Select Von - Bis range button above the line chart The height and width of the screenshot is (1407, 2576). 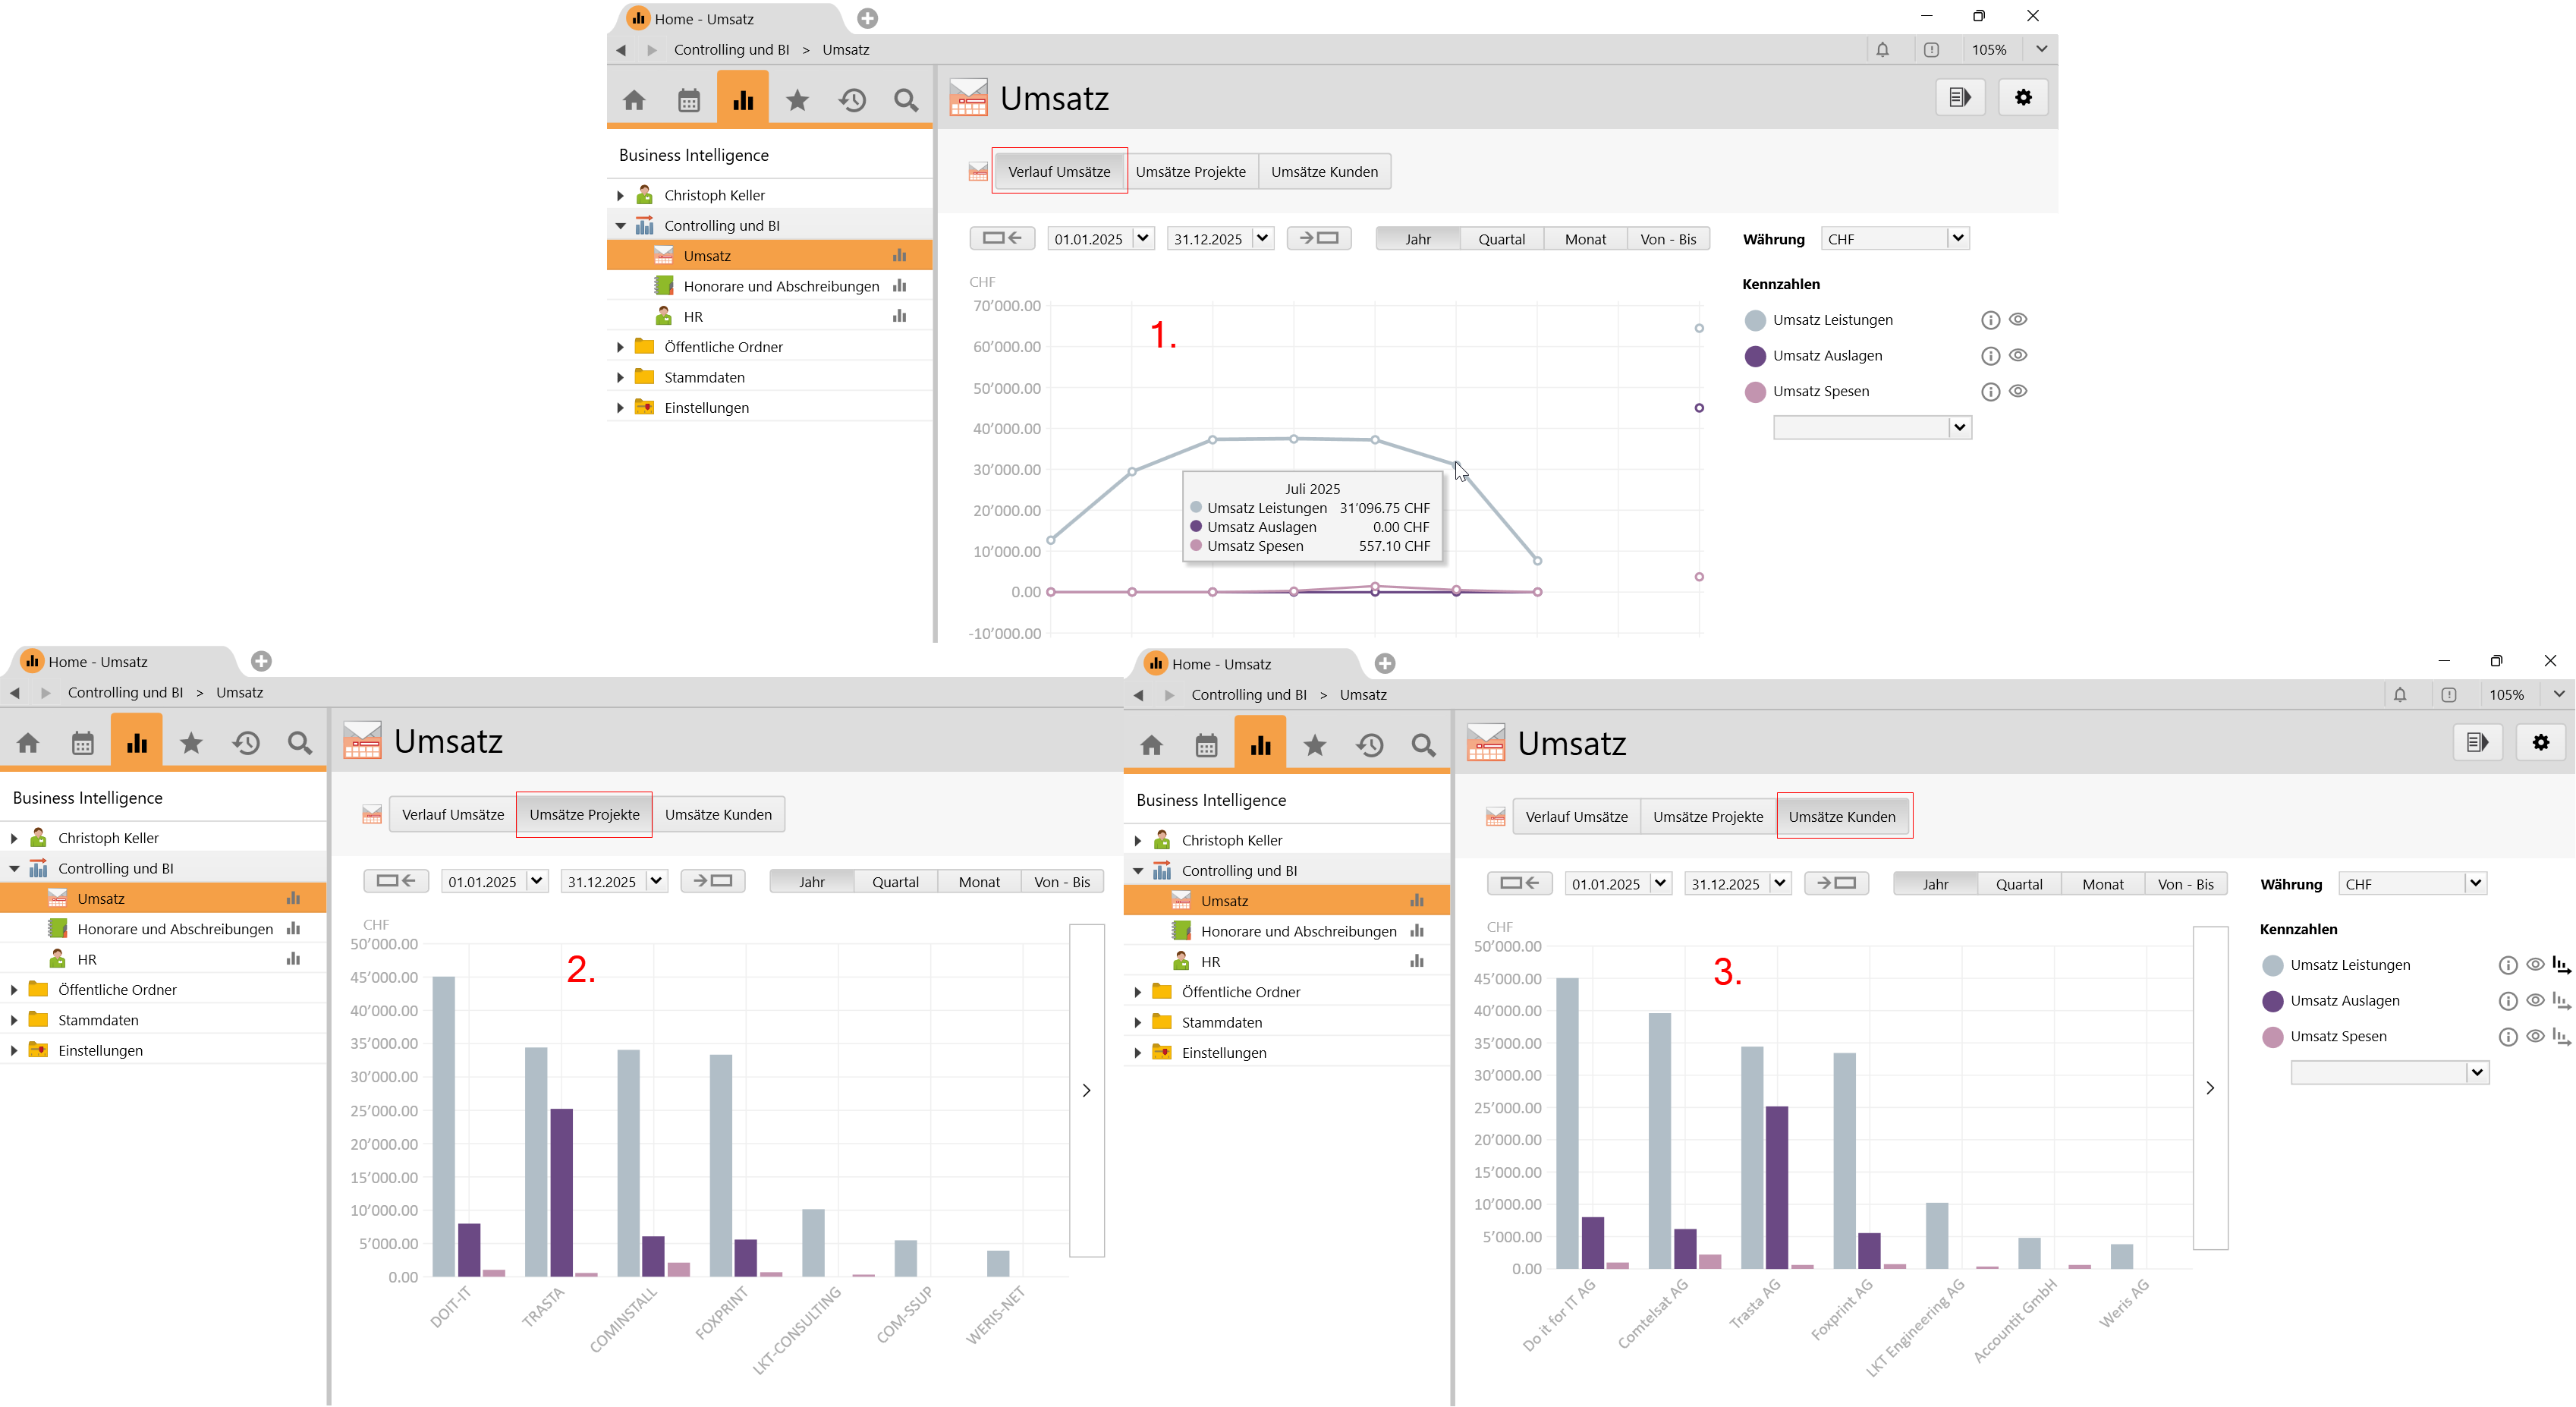coord(1667,239)
